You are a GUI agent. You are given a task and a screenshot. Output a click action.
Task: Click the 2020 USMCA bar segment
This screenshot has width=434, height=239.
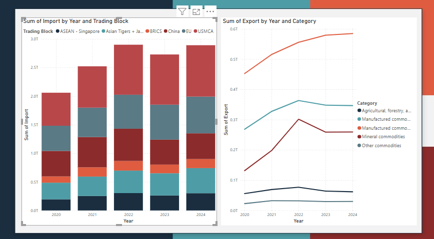click(56, 109)
